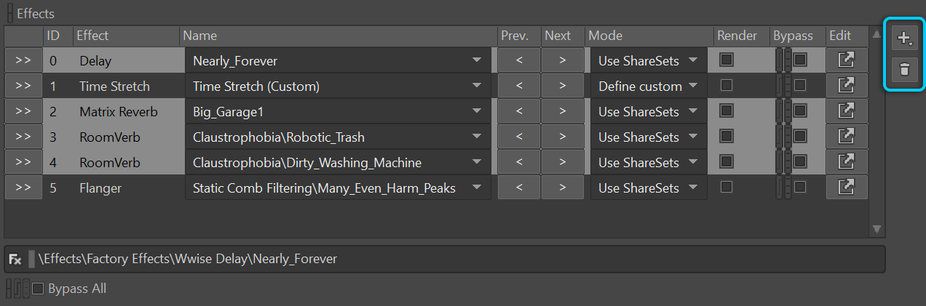926x306 pixels.
Task: Click the trash delete effect icon
Action: pos(905,70)
